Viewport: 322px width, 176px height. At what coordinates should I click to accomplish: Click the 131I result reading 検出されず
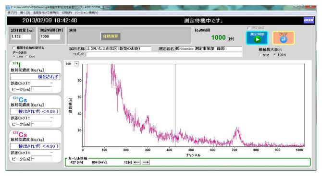pos(35,77)
